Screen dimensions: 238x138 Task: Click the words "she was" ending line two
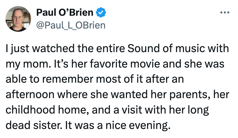click(212, 64)
